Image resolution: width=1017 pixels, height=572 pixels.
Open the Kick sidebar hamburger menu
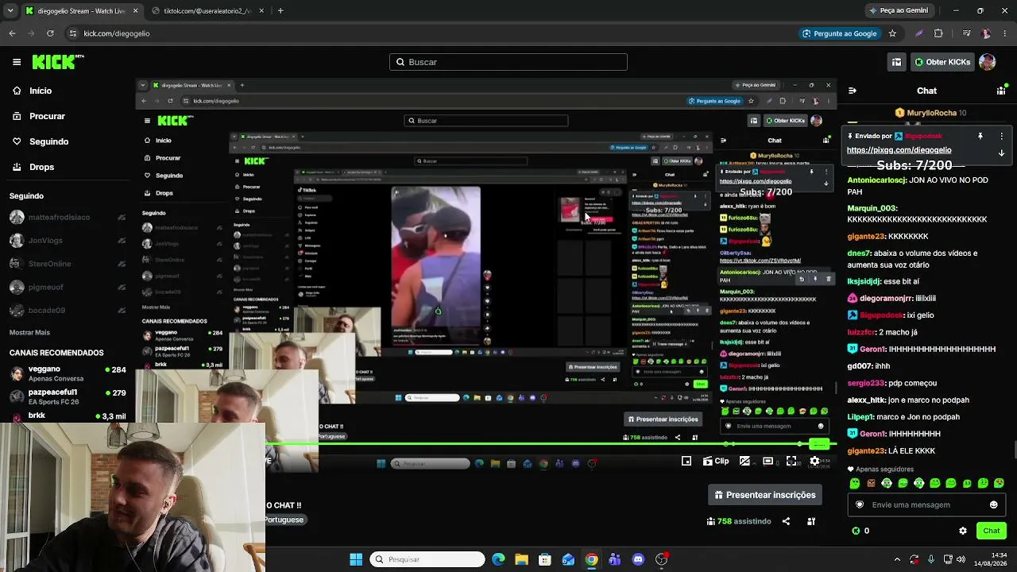pyautogui.click(x=17, y=62)
